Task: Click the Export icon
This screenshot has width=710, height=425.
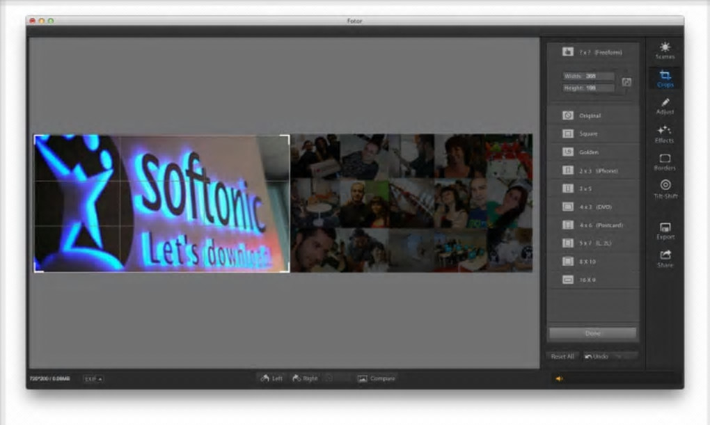Action: tap(665, 232)
